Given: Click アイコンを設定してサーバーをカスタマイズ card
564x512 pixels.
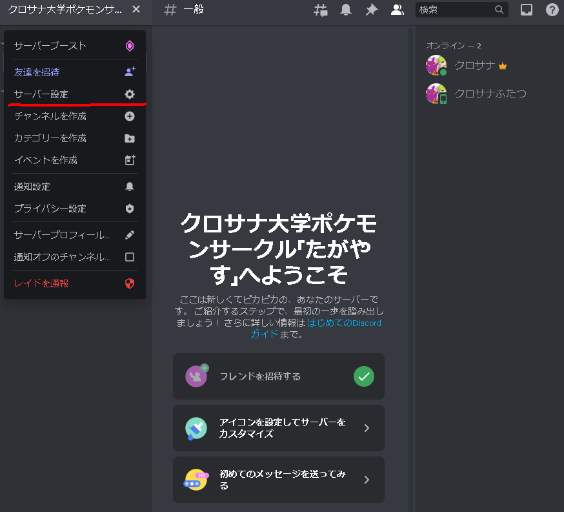Looking at the screenshot, I should click(x=279, y=428).
